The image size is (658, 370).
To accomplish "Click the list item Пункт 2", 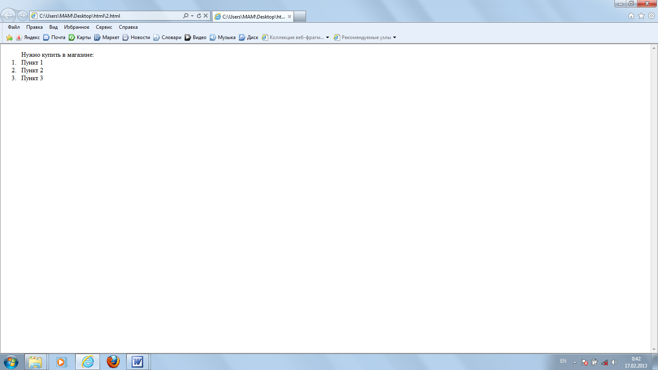I will 32,70.
